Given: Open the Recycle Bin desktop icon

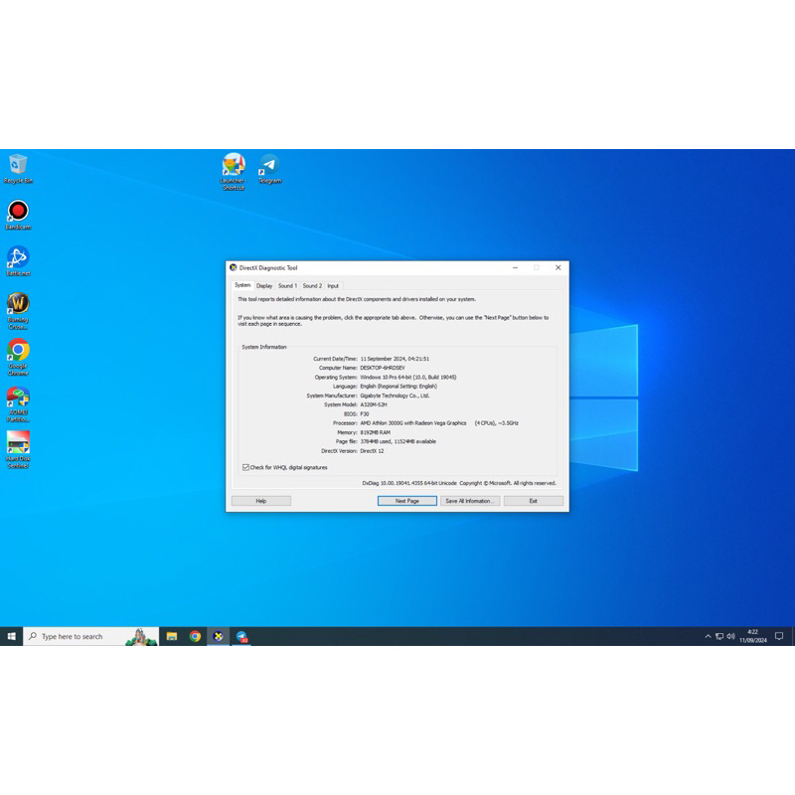Looking at the screenshot, I should coord(18,165).
